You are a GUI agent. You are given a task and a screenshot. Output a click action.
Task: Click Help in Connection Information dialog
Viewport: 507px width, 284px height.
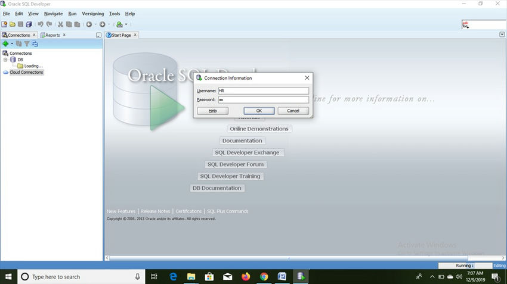[213, 111]
